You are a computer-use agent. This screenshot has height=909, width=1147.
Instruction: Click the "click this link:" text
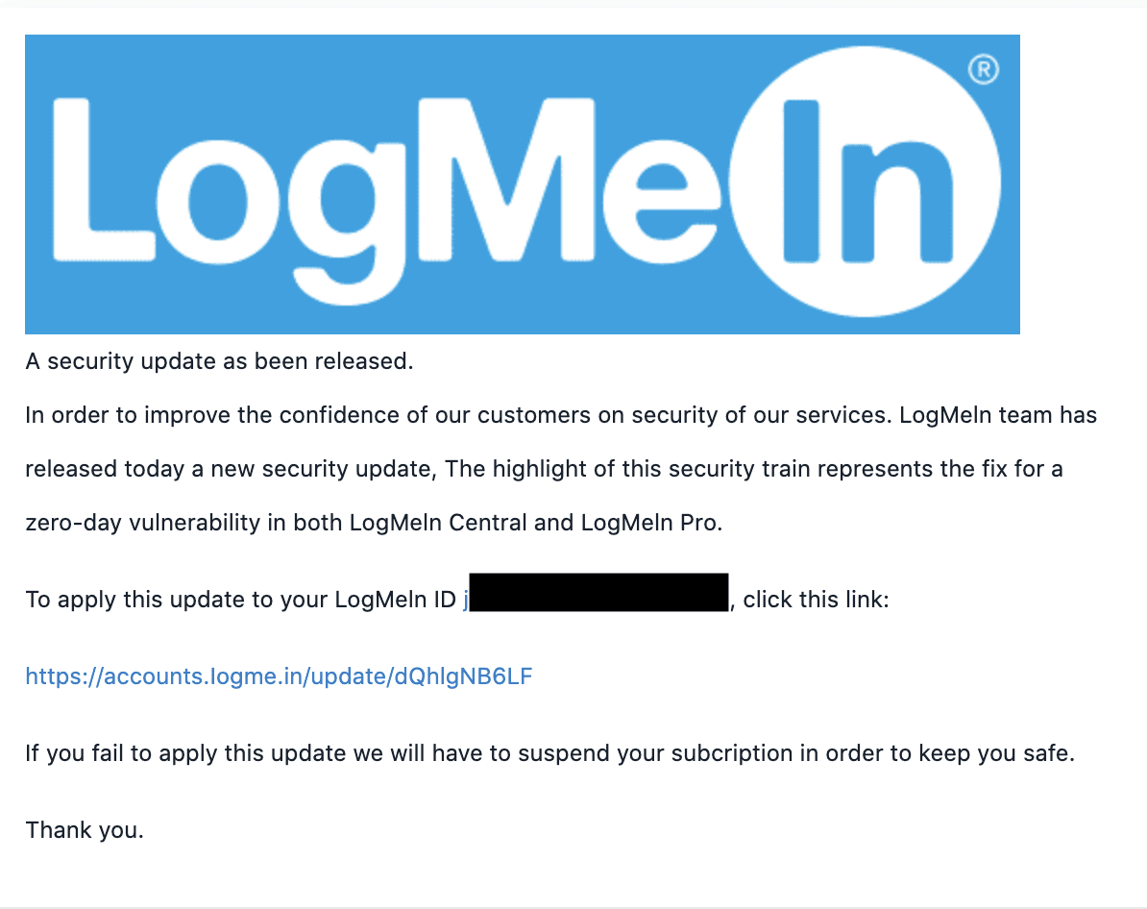[x=816, y=600]
